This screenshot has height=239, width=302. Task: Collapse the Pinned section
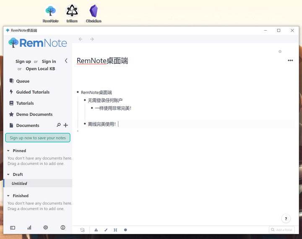pyautogui.click(x=8, y=151)
